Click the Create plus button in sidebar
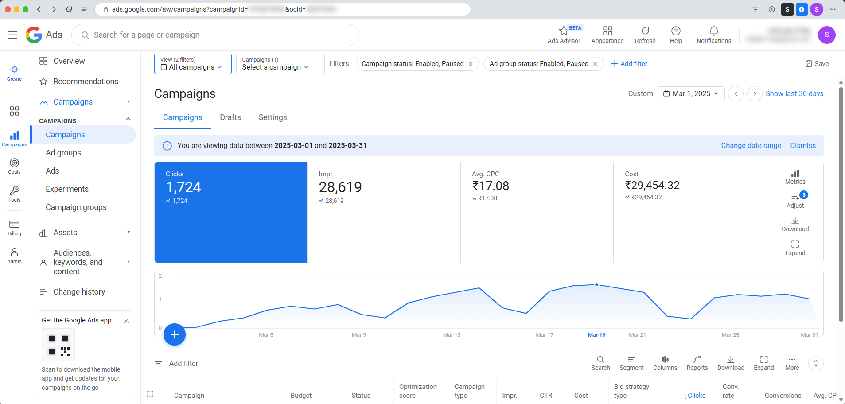 (14, 73)
